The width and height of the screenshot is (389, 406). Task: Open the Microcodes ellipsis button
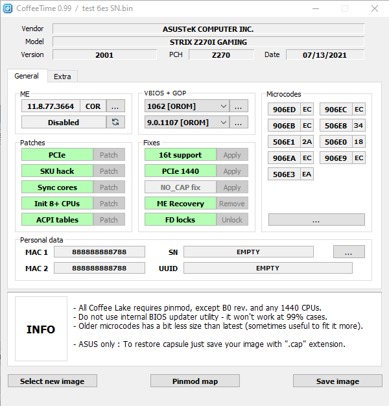point(316,220)
